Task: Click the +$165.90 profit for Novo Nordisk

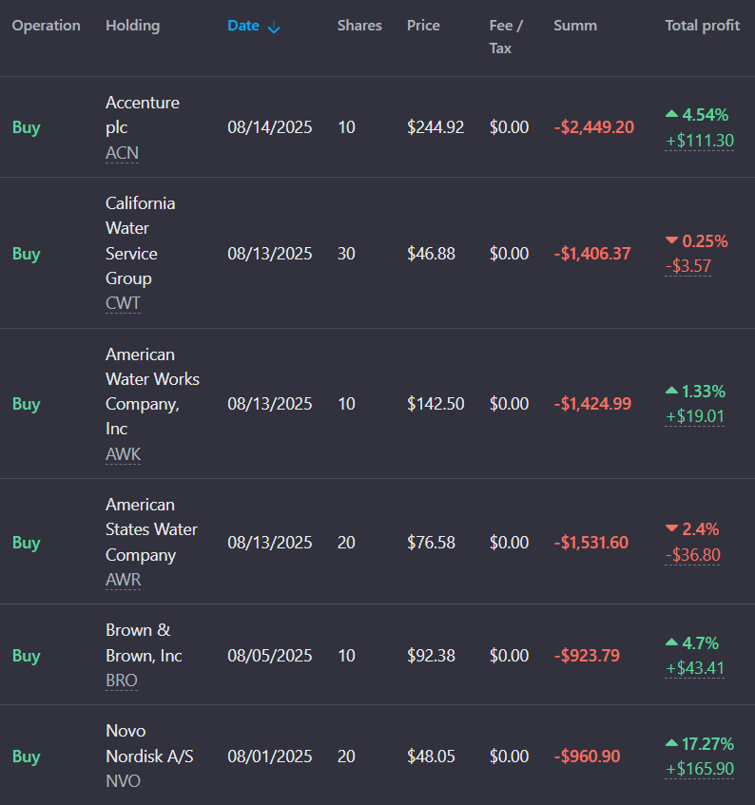Action: [700, 769]
